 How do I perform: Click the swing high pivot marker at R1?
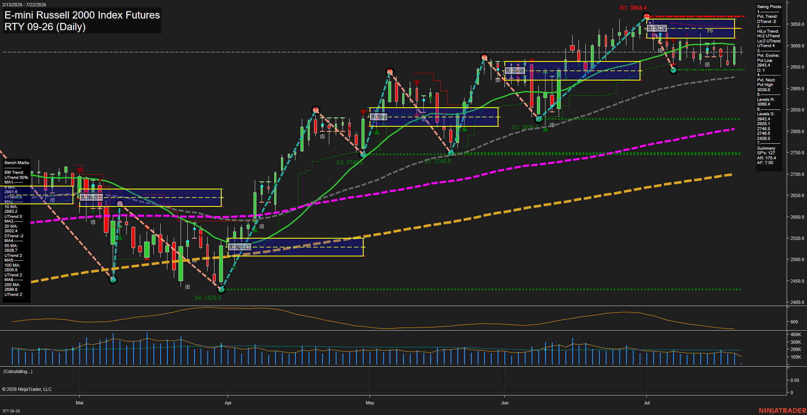click(x=646, y=17)
